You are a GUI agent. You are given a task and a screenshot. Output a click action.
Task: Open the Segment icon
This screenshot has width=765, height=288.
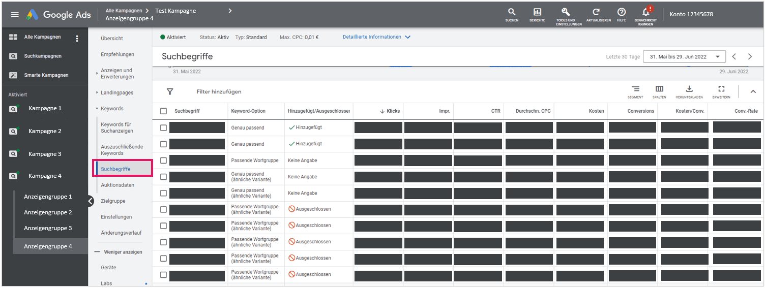[635, 91]
